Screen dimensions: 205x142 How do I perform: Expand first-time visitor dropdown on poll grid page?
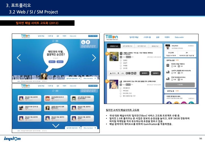click(x=73, y=128)
